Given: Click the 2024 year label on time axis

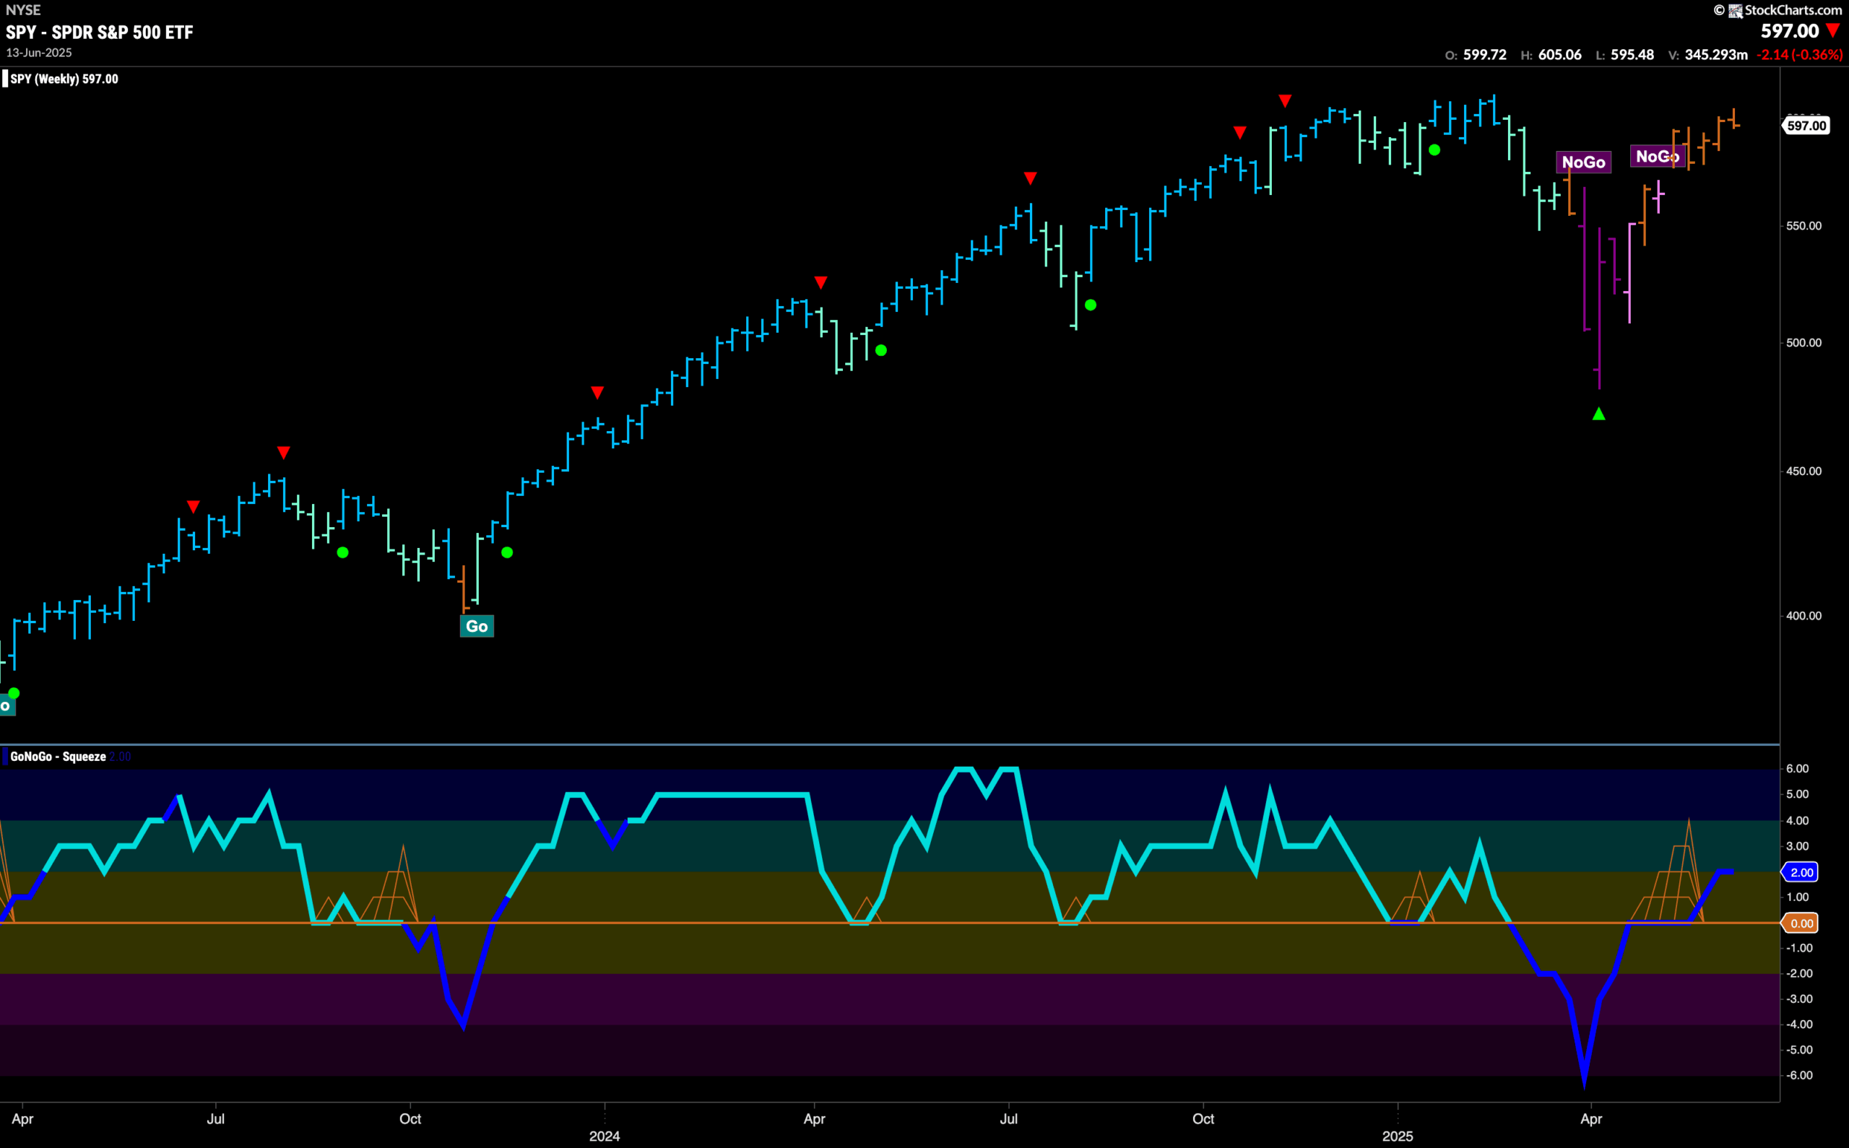Looking at the screenshot, I should coord(605,1136).
